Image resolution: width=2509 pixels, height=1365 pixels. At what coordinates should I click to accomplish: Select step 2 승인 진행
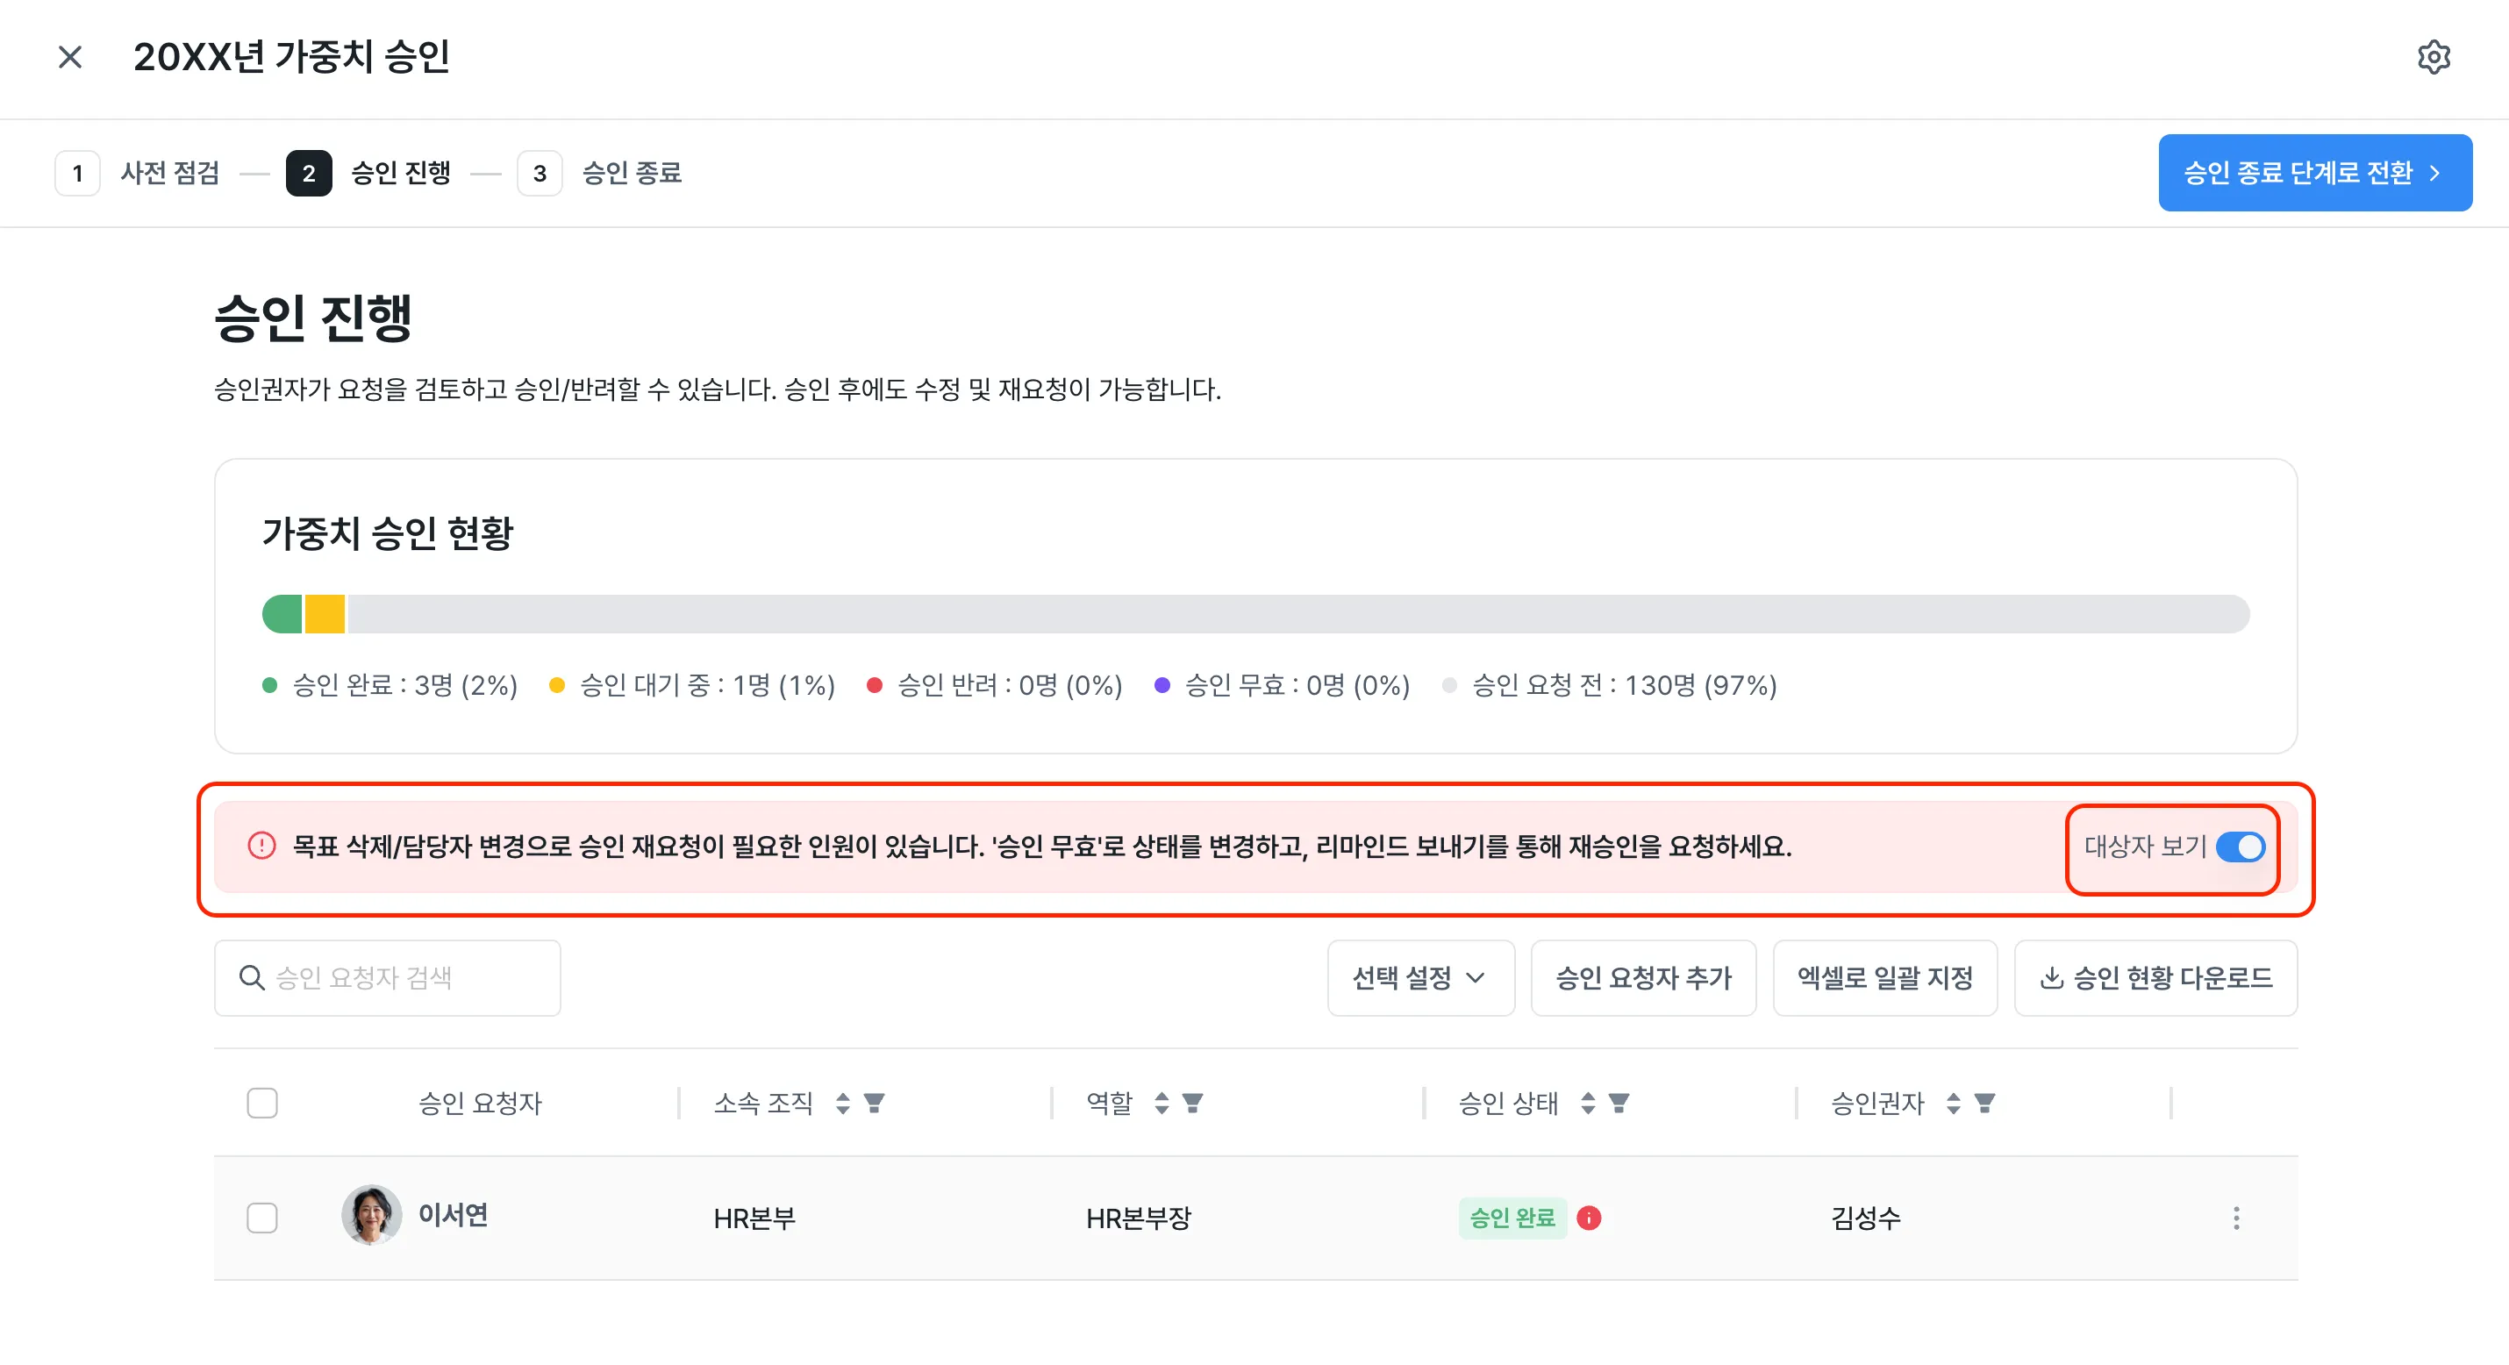click(368, 174)
